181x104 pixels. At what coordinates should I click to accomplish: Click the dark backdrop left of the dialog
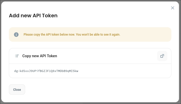point(1,51)
